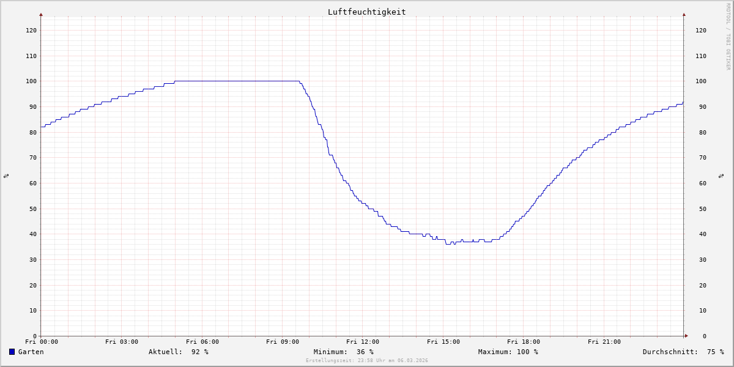
Task: Click the blue Garten legend color swatch
Action: click(x=12, y=352)
